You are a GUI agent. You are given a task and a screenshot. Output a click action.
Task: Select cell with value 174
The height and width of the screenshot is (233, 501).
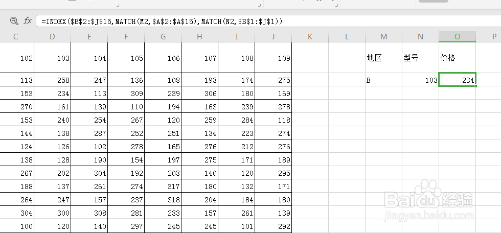click(x=236, y=80)
